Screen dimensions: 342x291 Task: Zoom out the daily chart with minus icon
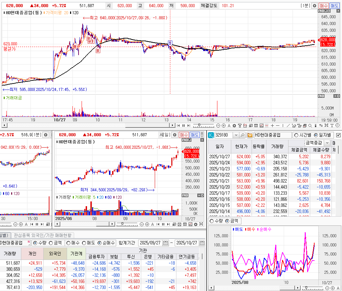(x=142, y=224)
